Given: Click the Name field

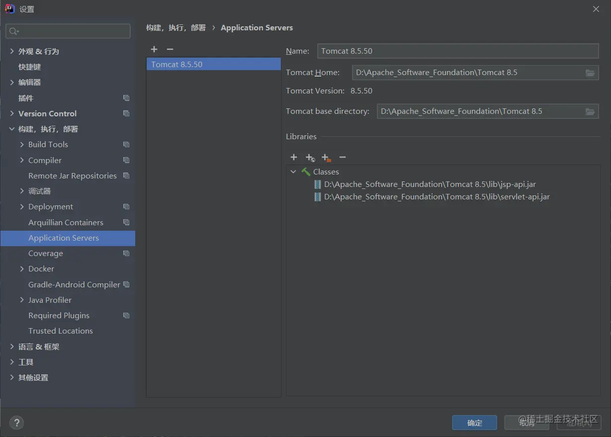Looking at the screenshot, I should coord(458,51).
